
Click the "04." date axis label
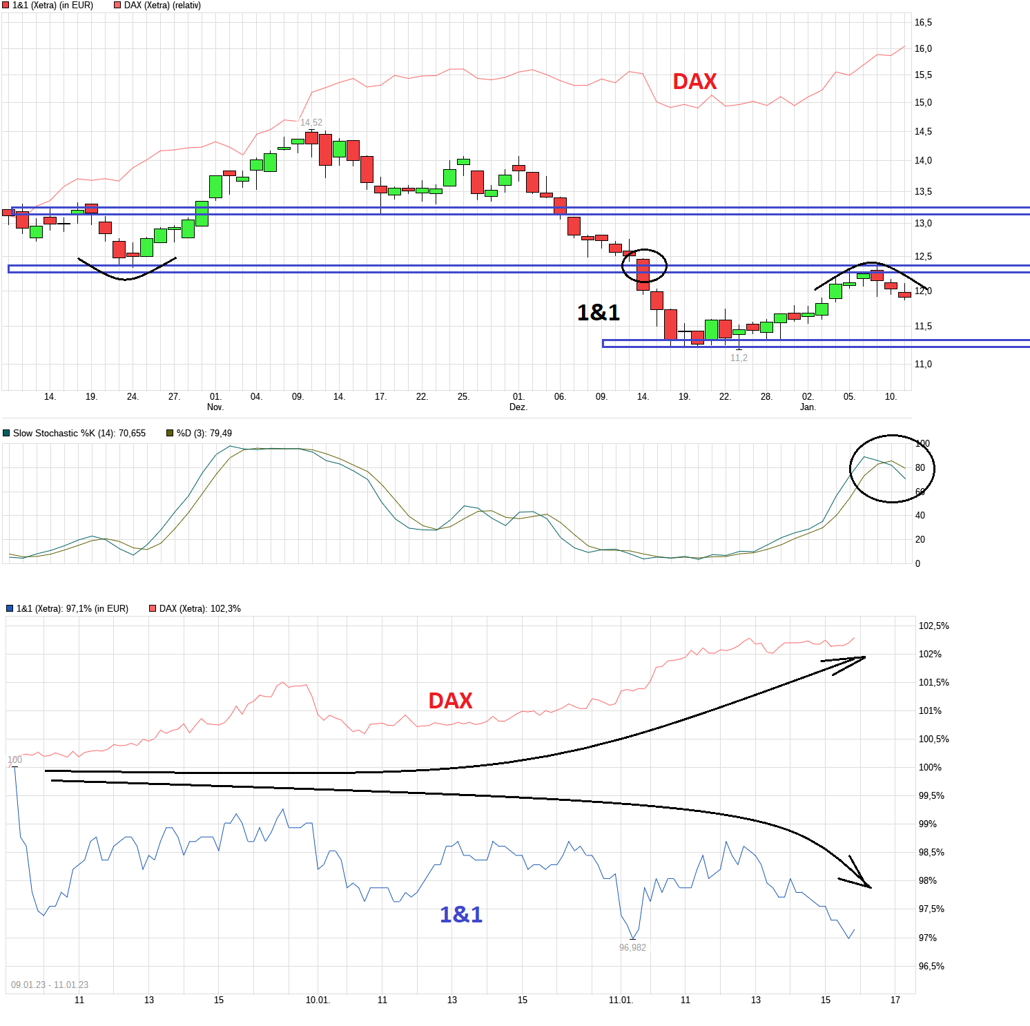point(256,397)
